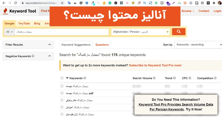Open the blue IQ extension icon

[x=144, y=3]
